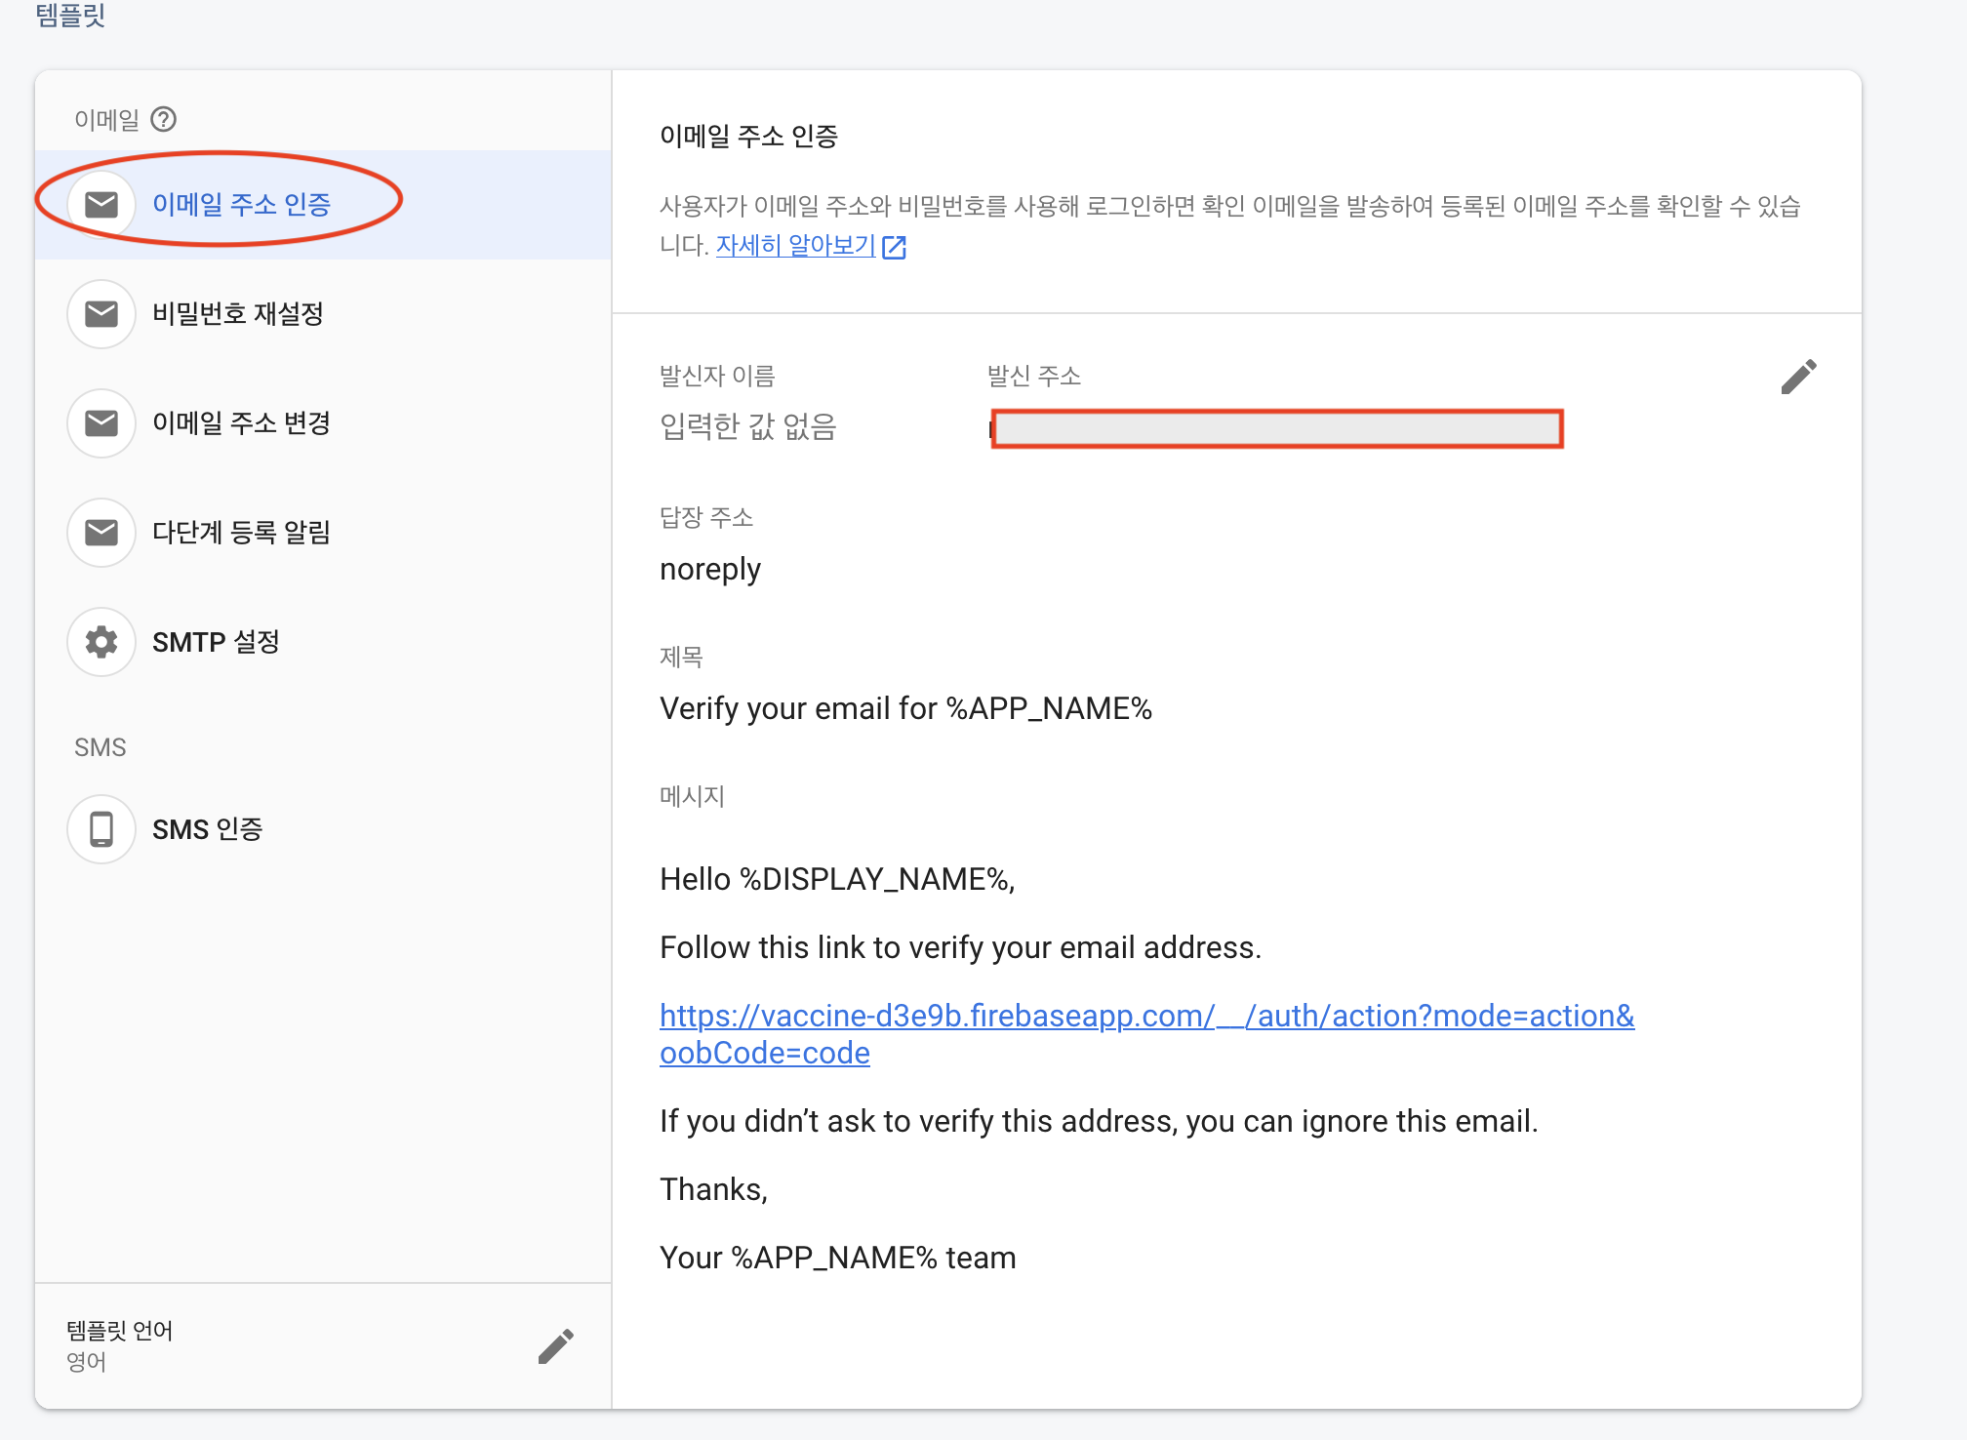Click the email help question-mark icon

164,119
